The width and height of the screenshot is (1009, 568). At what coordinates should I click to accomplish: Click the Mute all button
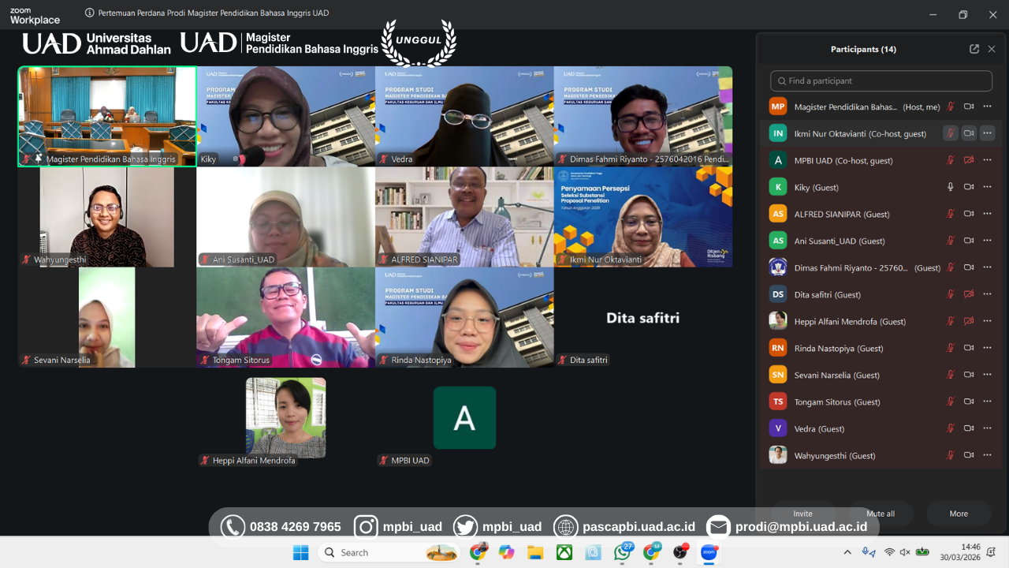[x=879, y=514]
